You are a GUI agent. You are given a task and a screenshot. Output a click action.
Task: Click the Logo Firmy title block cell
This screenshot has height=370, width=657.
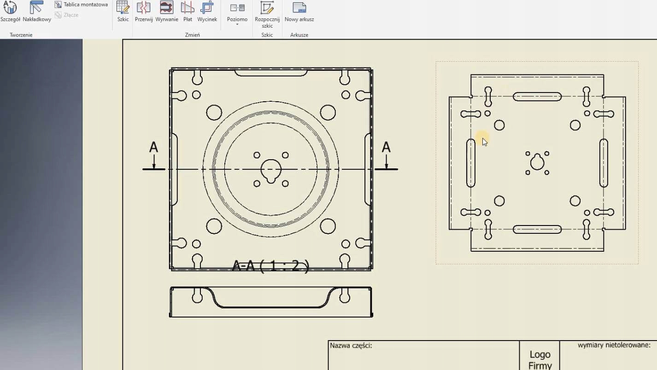pos(540,360)
